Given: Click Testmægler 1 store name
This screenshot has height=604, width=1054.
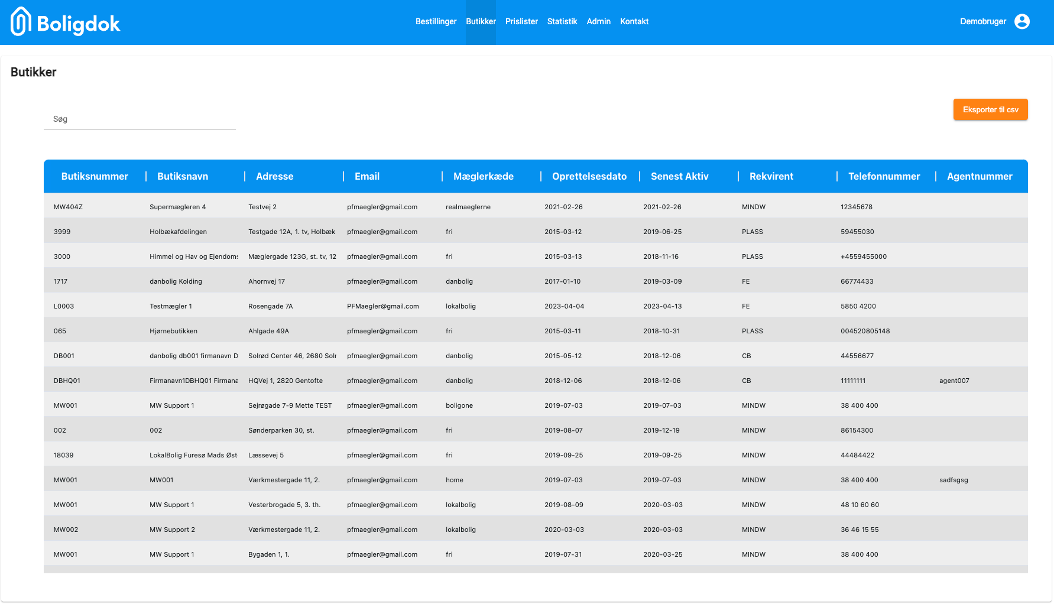Looking at the screenshot, I should click(x=171, y=306).
